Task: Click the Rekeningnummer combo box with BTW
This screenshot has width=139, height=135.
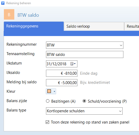Action: click(x=85, y=45)
